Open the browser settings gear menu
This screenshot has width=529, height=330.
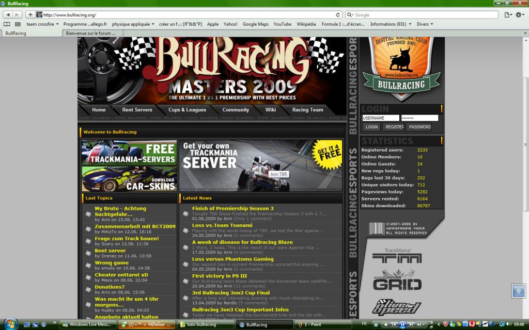520,15
